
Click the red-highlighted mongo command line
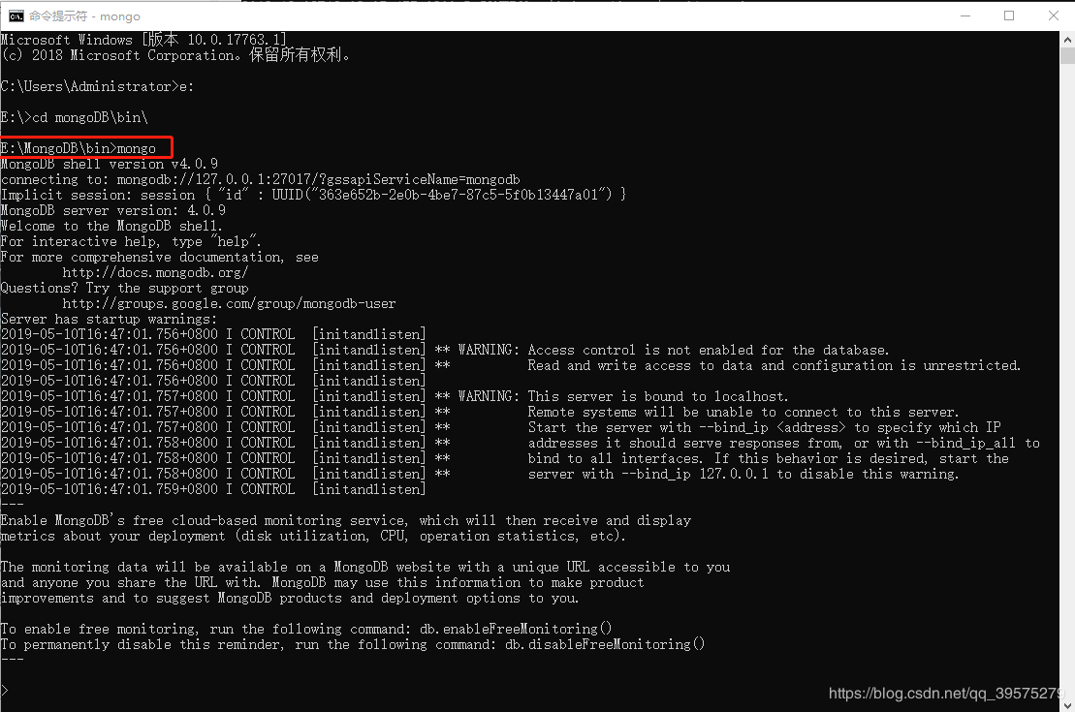pos(86,148)
